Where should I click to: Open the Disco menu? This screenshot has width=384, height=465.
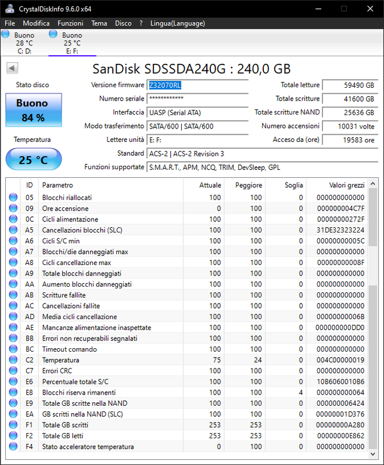click(123, 23)
